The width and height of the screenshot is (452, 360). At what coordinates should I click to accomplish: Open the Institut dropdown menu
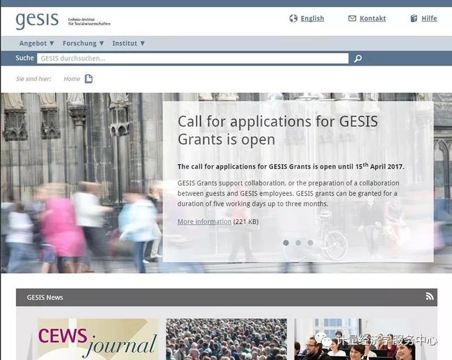127,43
